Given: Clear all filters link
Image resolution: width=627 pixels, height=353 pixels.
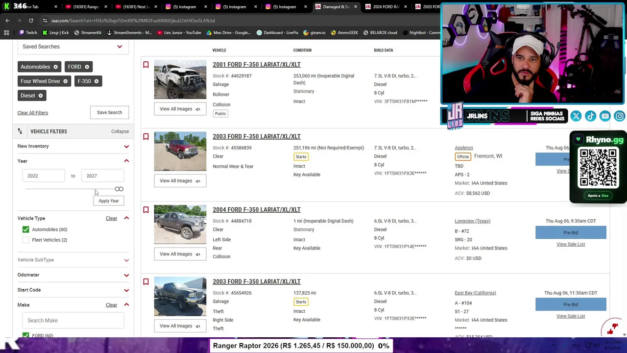Looking at the screenshot, I should (x=33, y=113).
